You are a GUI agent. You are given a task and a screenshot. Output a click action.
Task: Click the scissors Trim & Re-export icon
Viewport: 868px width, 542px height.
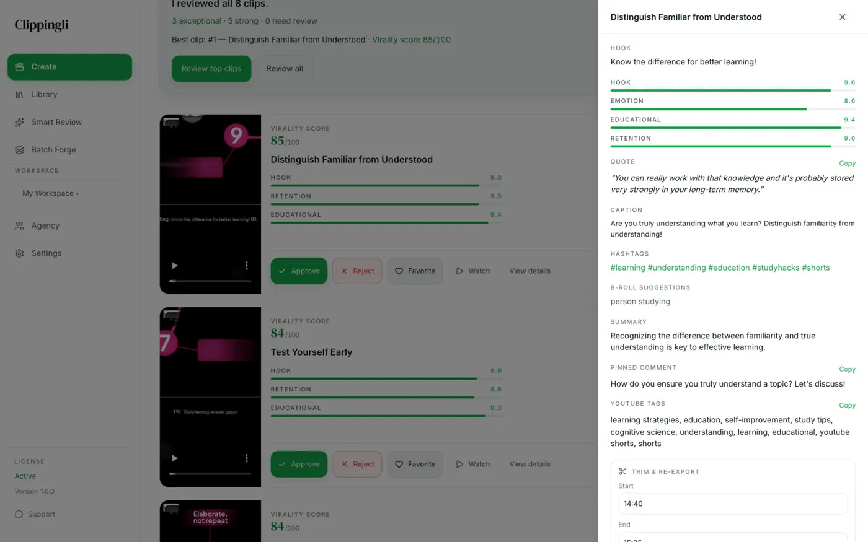[x=622, y=471]
